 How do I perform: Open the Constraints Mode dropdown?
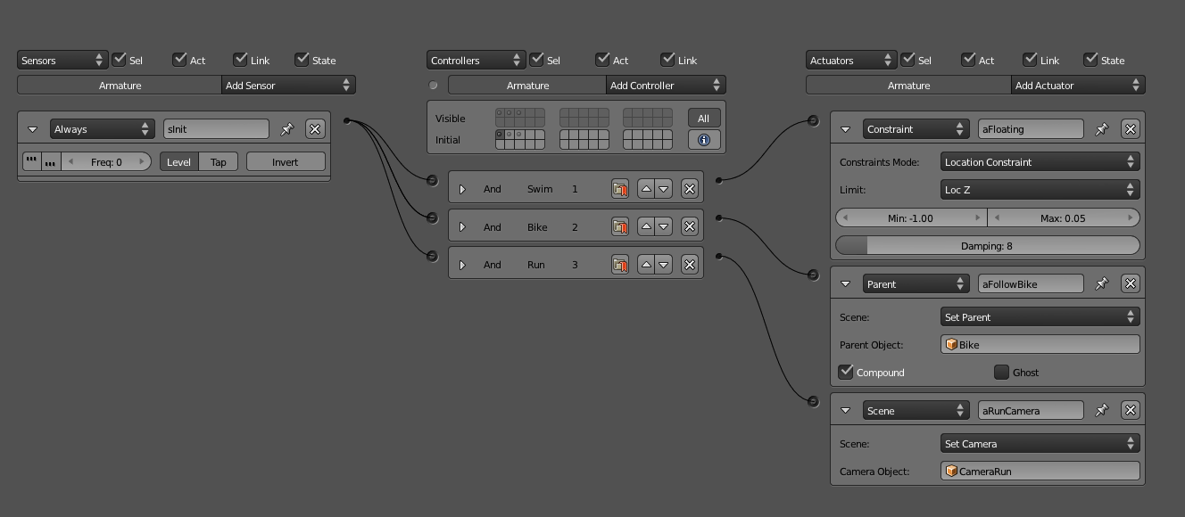click(x=1040, y=162)
